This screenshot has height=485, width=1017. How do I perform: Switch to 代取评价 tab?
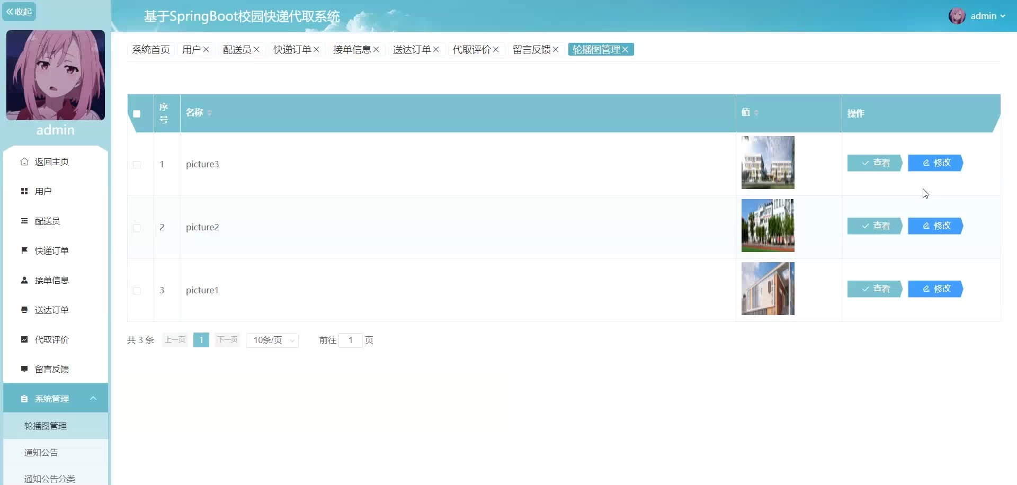click(x=471, y=49)
